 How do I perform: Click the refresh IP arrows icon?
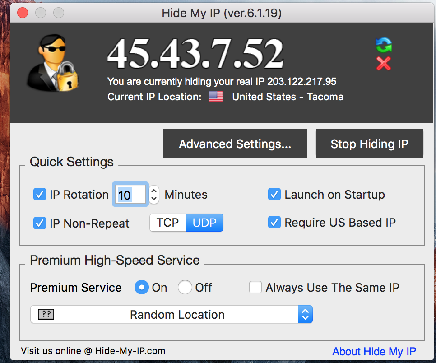(384, 45)
